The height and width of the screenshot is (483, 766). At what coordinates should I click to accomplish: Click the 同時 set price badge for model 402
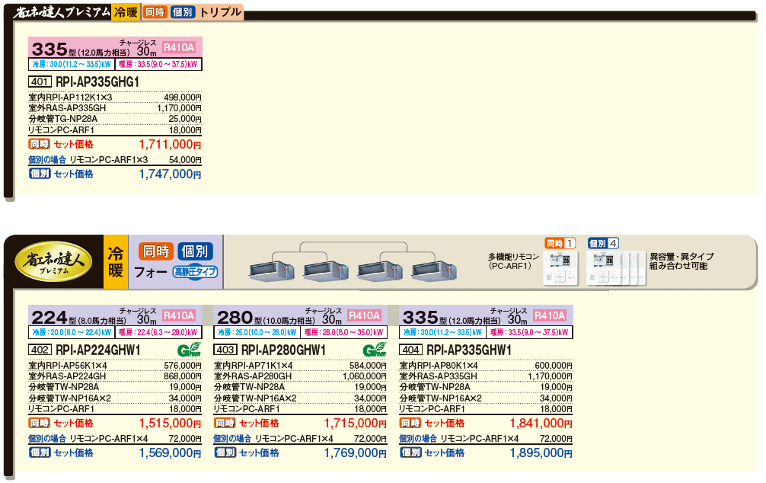coord(40,423)
